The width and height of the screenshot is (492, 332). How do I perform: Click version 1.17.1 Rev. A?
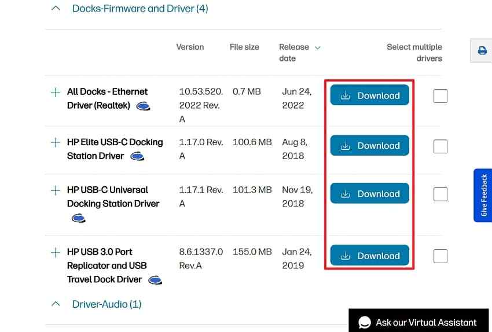click(x=201, y=197)
